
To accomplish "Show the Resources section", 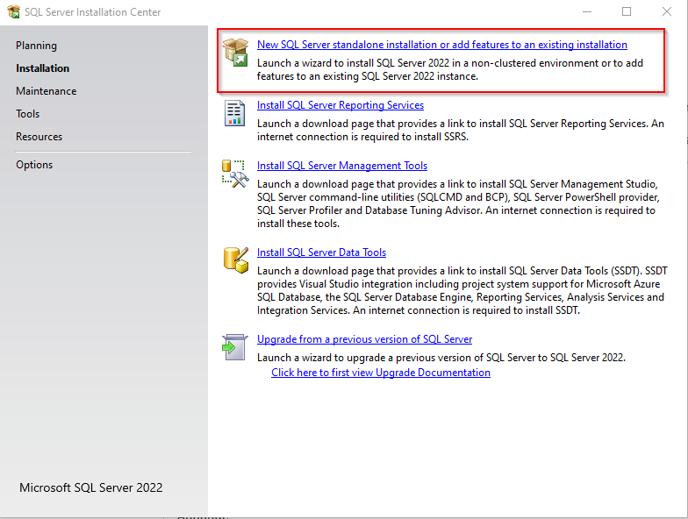I will pos(39,137).
